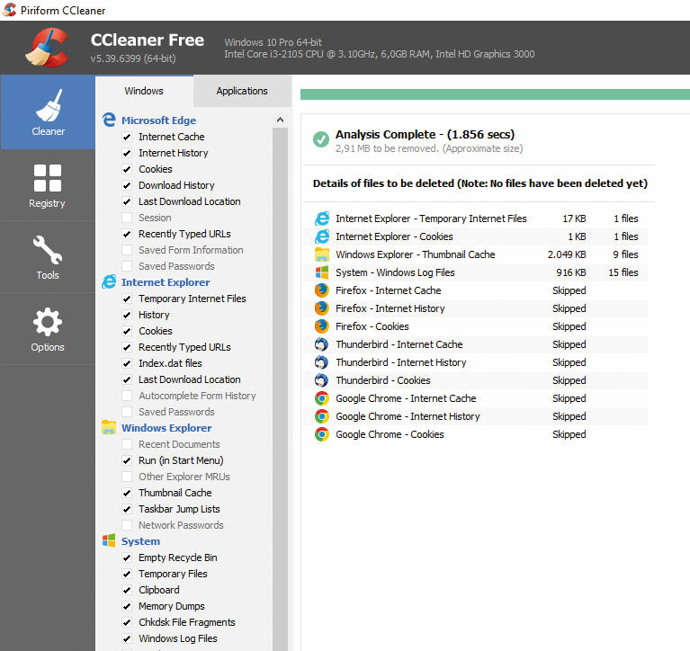The width and height of the screenshot is (690, 651).
Task: Click Thunderbird icon beside Thunderbird Internet History
Action: [322, 362]
